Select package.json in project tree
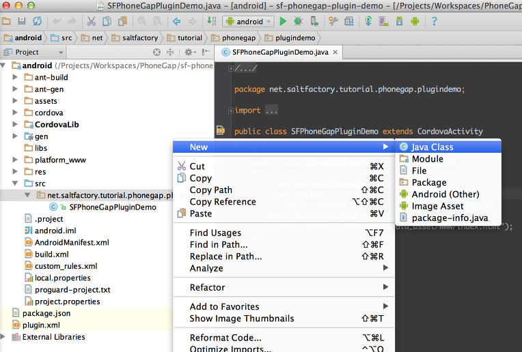This screenshot has height=352, width=522. tap(41, 313)
